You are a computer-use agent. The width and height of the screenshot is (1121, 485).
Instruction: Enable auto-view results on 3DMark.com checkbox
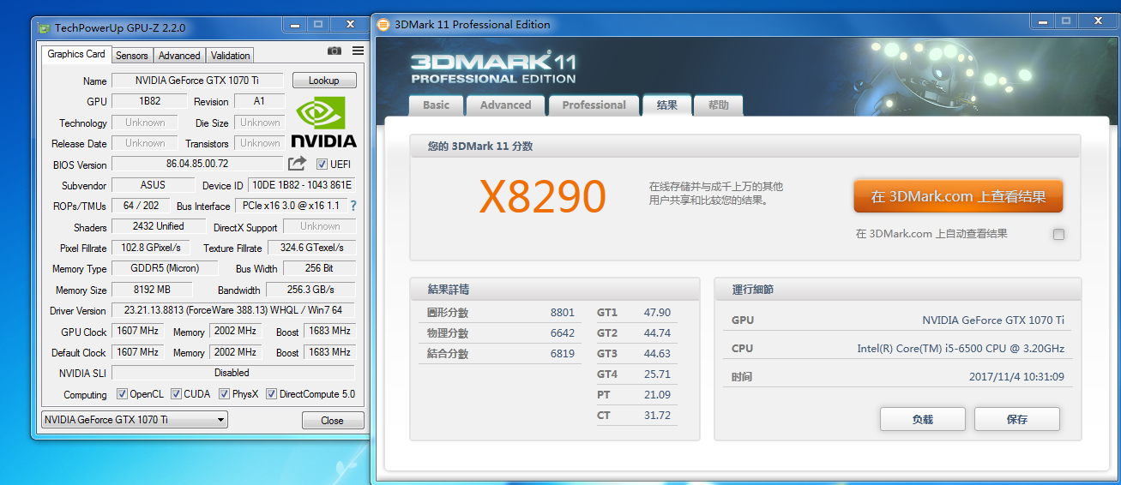1059,234
